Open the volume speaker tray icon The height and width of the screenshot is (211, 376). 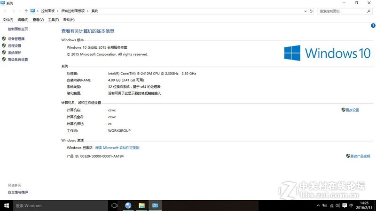click(338, 205)
